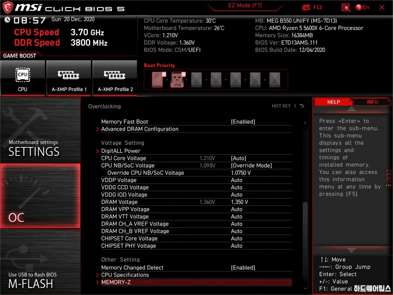
Task: Open the HOT KEY list
Action: (281, 106)
